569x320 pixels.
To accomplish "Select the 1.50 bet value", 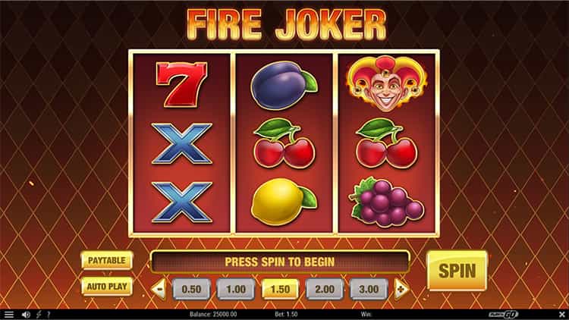I will (280, 289).
